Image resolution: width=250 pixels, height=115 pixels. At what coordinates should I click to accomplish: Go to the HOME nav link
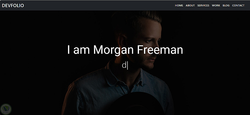pyautogui.click(x=179, y=5)
